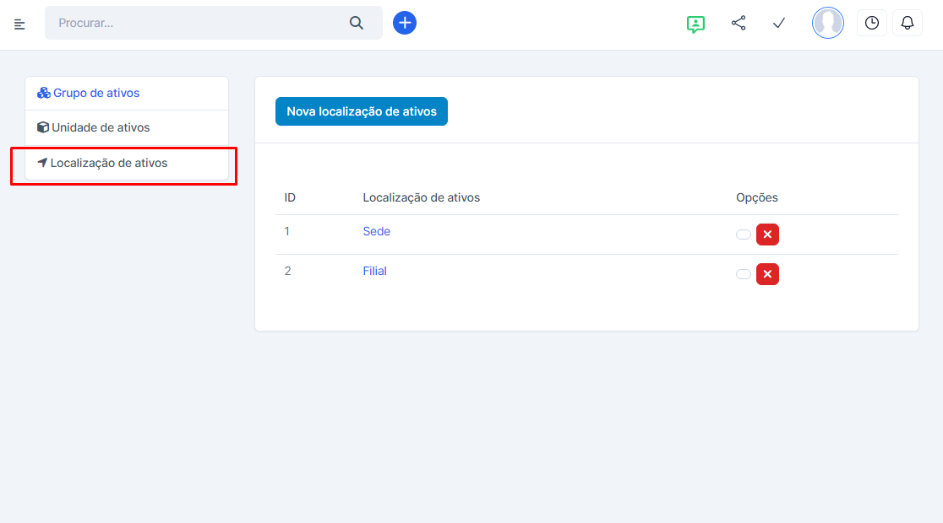The image size is (943, 523).
Task: Delete the Filial location with red X
Action: (x=767, y=274)
